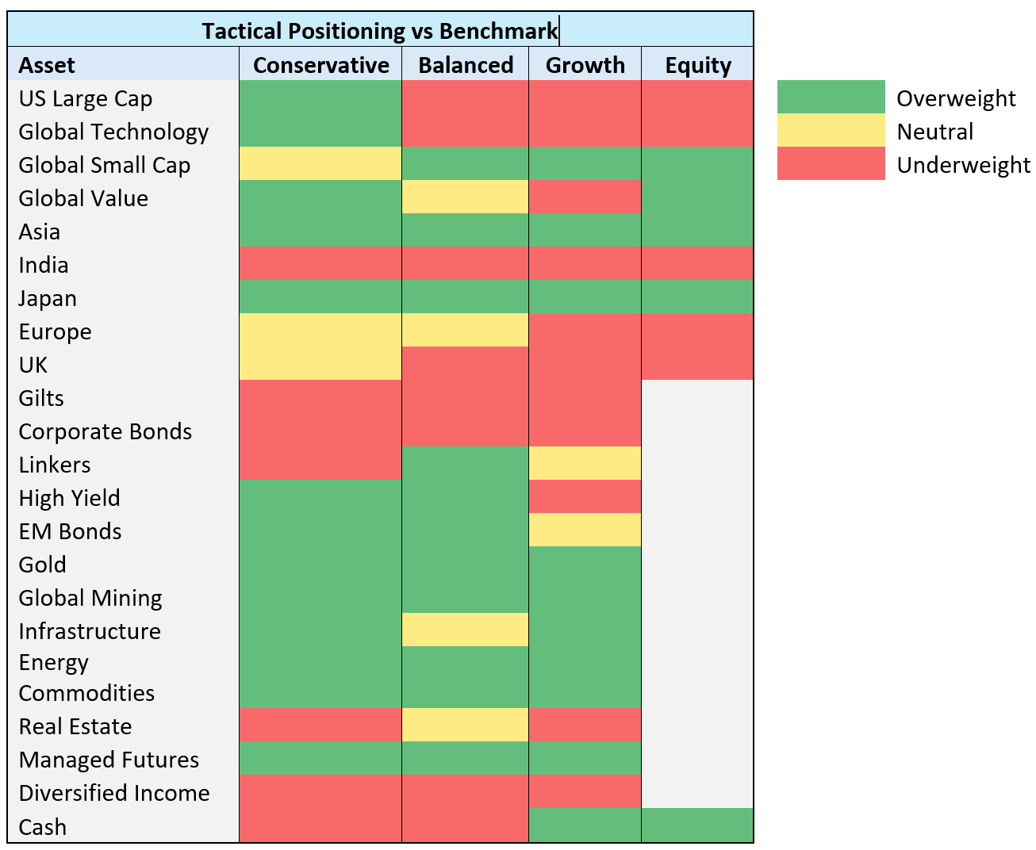Click the Overweight legend label text
This screenshot has height=850, width=1036.
click(956, 98)
